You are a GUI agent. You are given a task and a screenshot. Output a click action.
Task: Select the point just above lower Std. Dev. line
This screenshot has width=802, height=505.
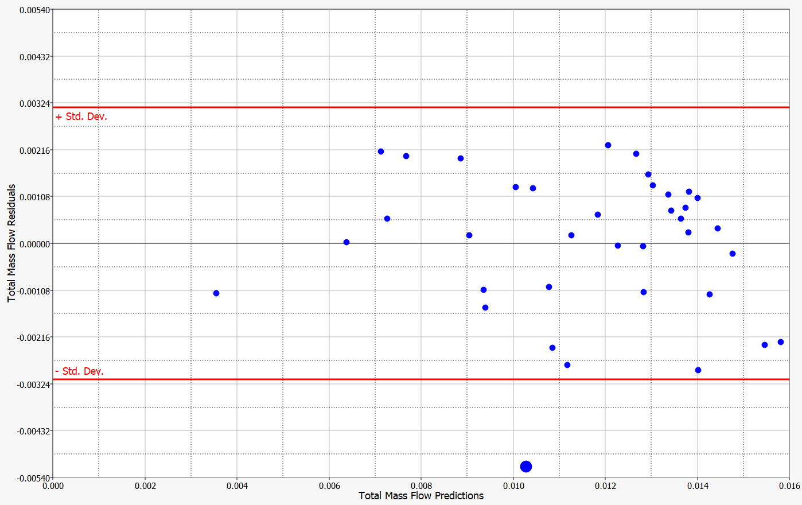pyautogui.click(x=698, y=370)
